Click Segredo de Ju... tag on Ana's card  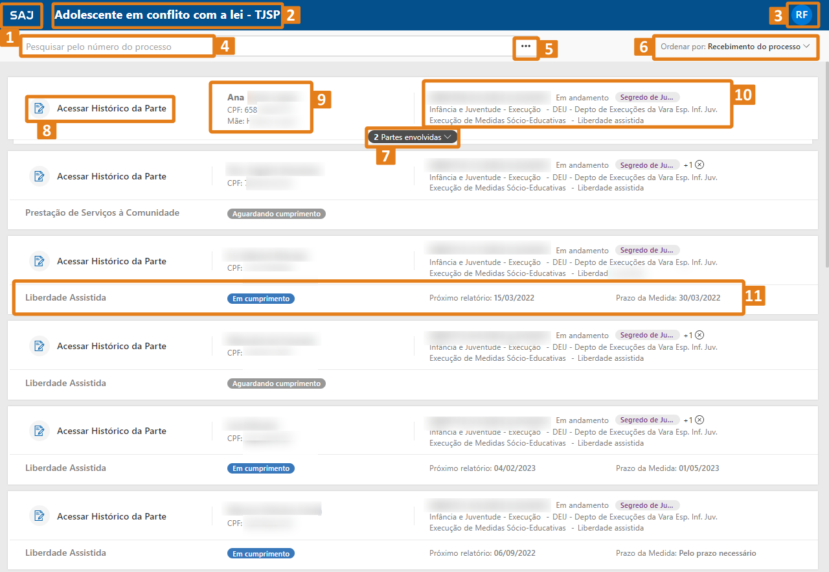point(647,97)
